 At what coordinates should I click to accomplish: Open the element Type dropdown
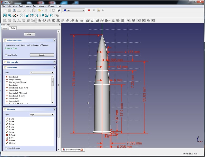(x=42, y=115)
